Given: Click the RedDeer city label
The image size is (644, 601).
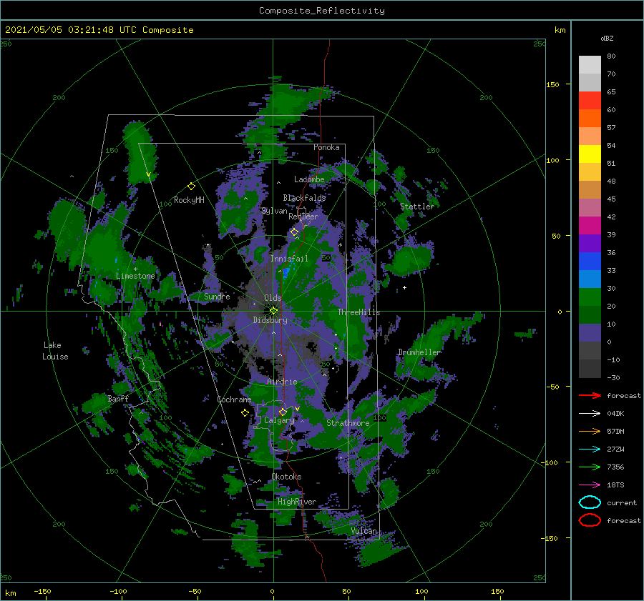Looking at the screenshot, I should click(x=303, y=217).
